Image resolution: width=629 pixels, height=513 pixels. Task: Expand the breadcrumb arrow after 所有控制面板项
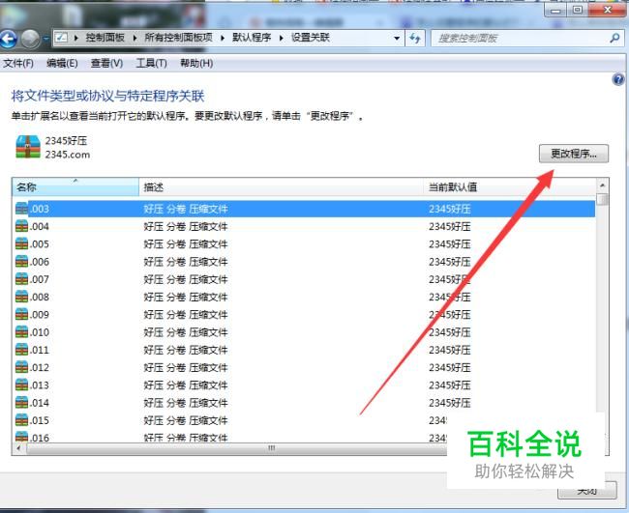[x=223, y=38]
